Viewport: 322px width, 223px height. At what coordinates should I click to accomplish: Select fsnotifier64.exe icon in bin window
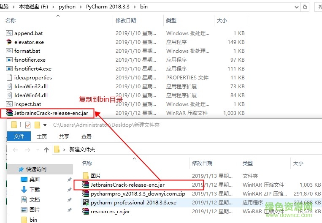point(9,69)
